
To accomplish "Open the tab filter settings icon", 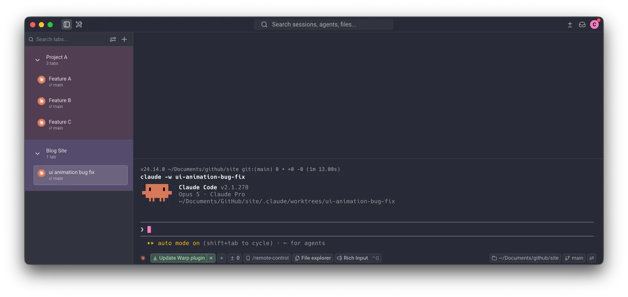I will point(113,39).
